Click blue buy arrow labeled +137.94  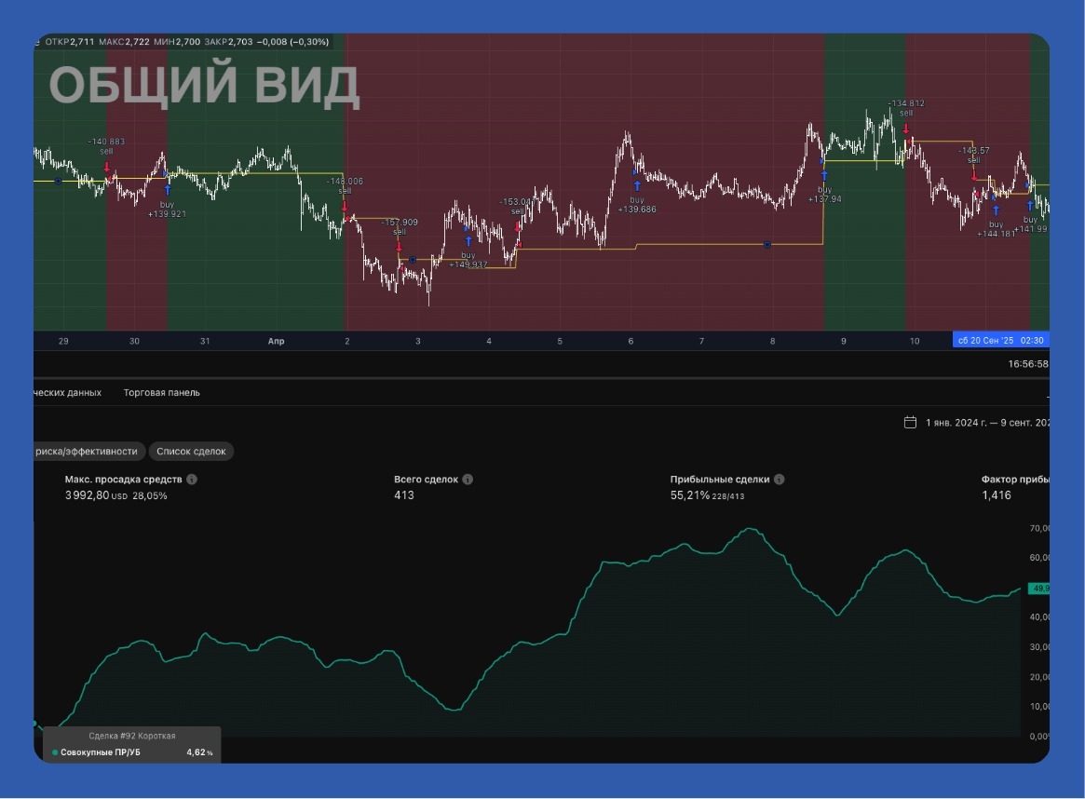(x=824, y=175)
